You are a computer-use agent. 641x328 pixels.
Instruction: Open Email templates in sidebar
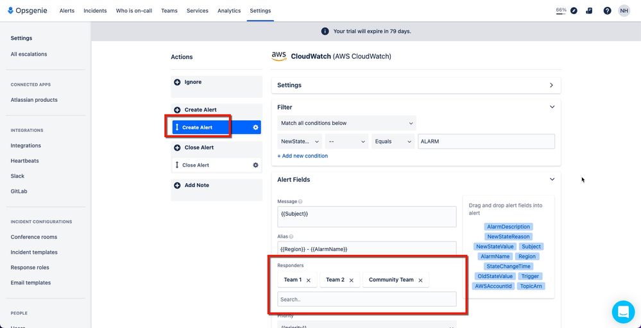[x=31, y=283]
